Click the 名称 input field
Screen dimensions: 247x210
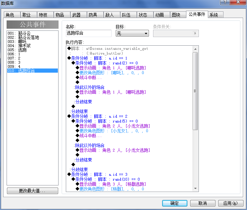[89, 33]
